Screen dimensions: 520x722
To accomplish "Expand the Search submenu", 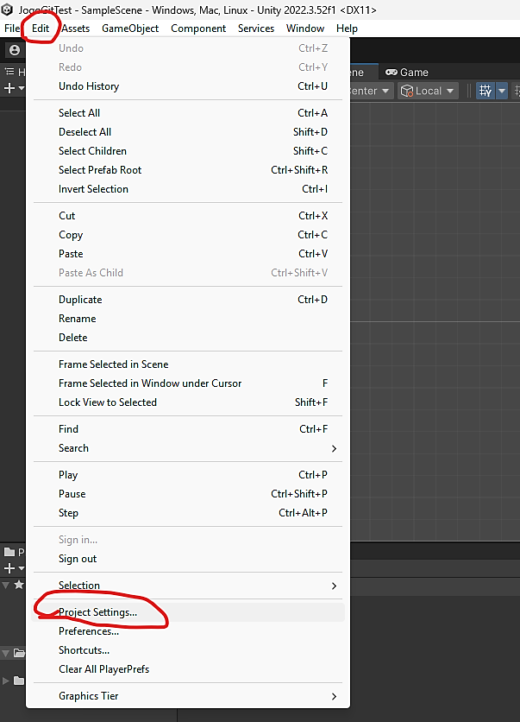I will [334, 448].
